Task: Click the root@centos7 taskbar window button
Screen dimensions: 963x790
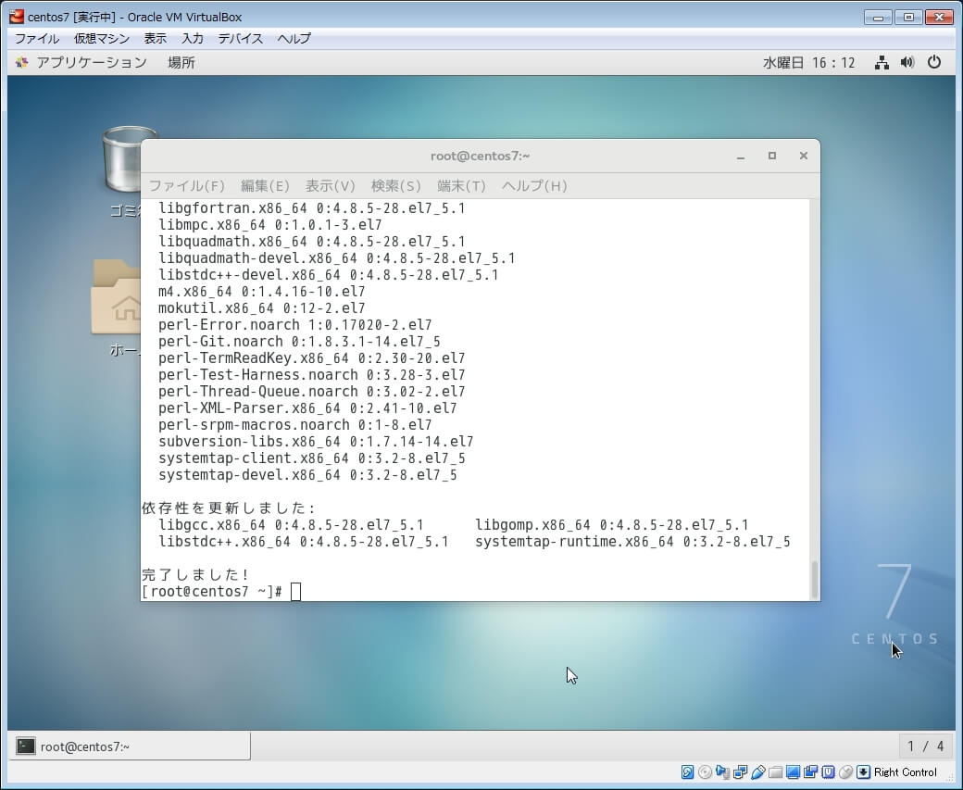Action: point(131,746)
